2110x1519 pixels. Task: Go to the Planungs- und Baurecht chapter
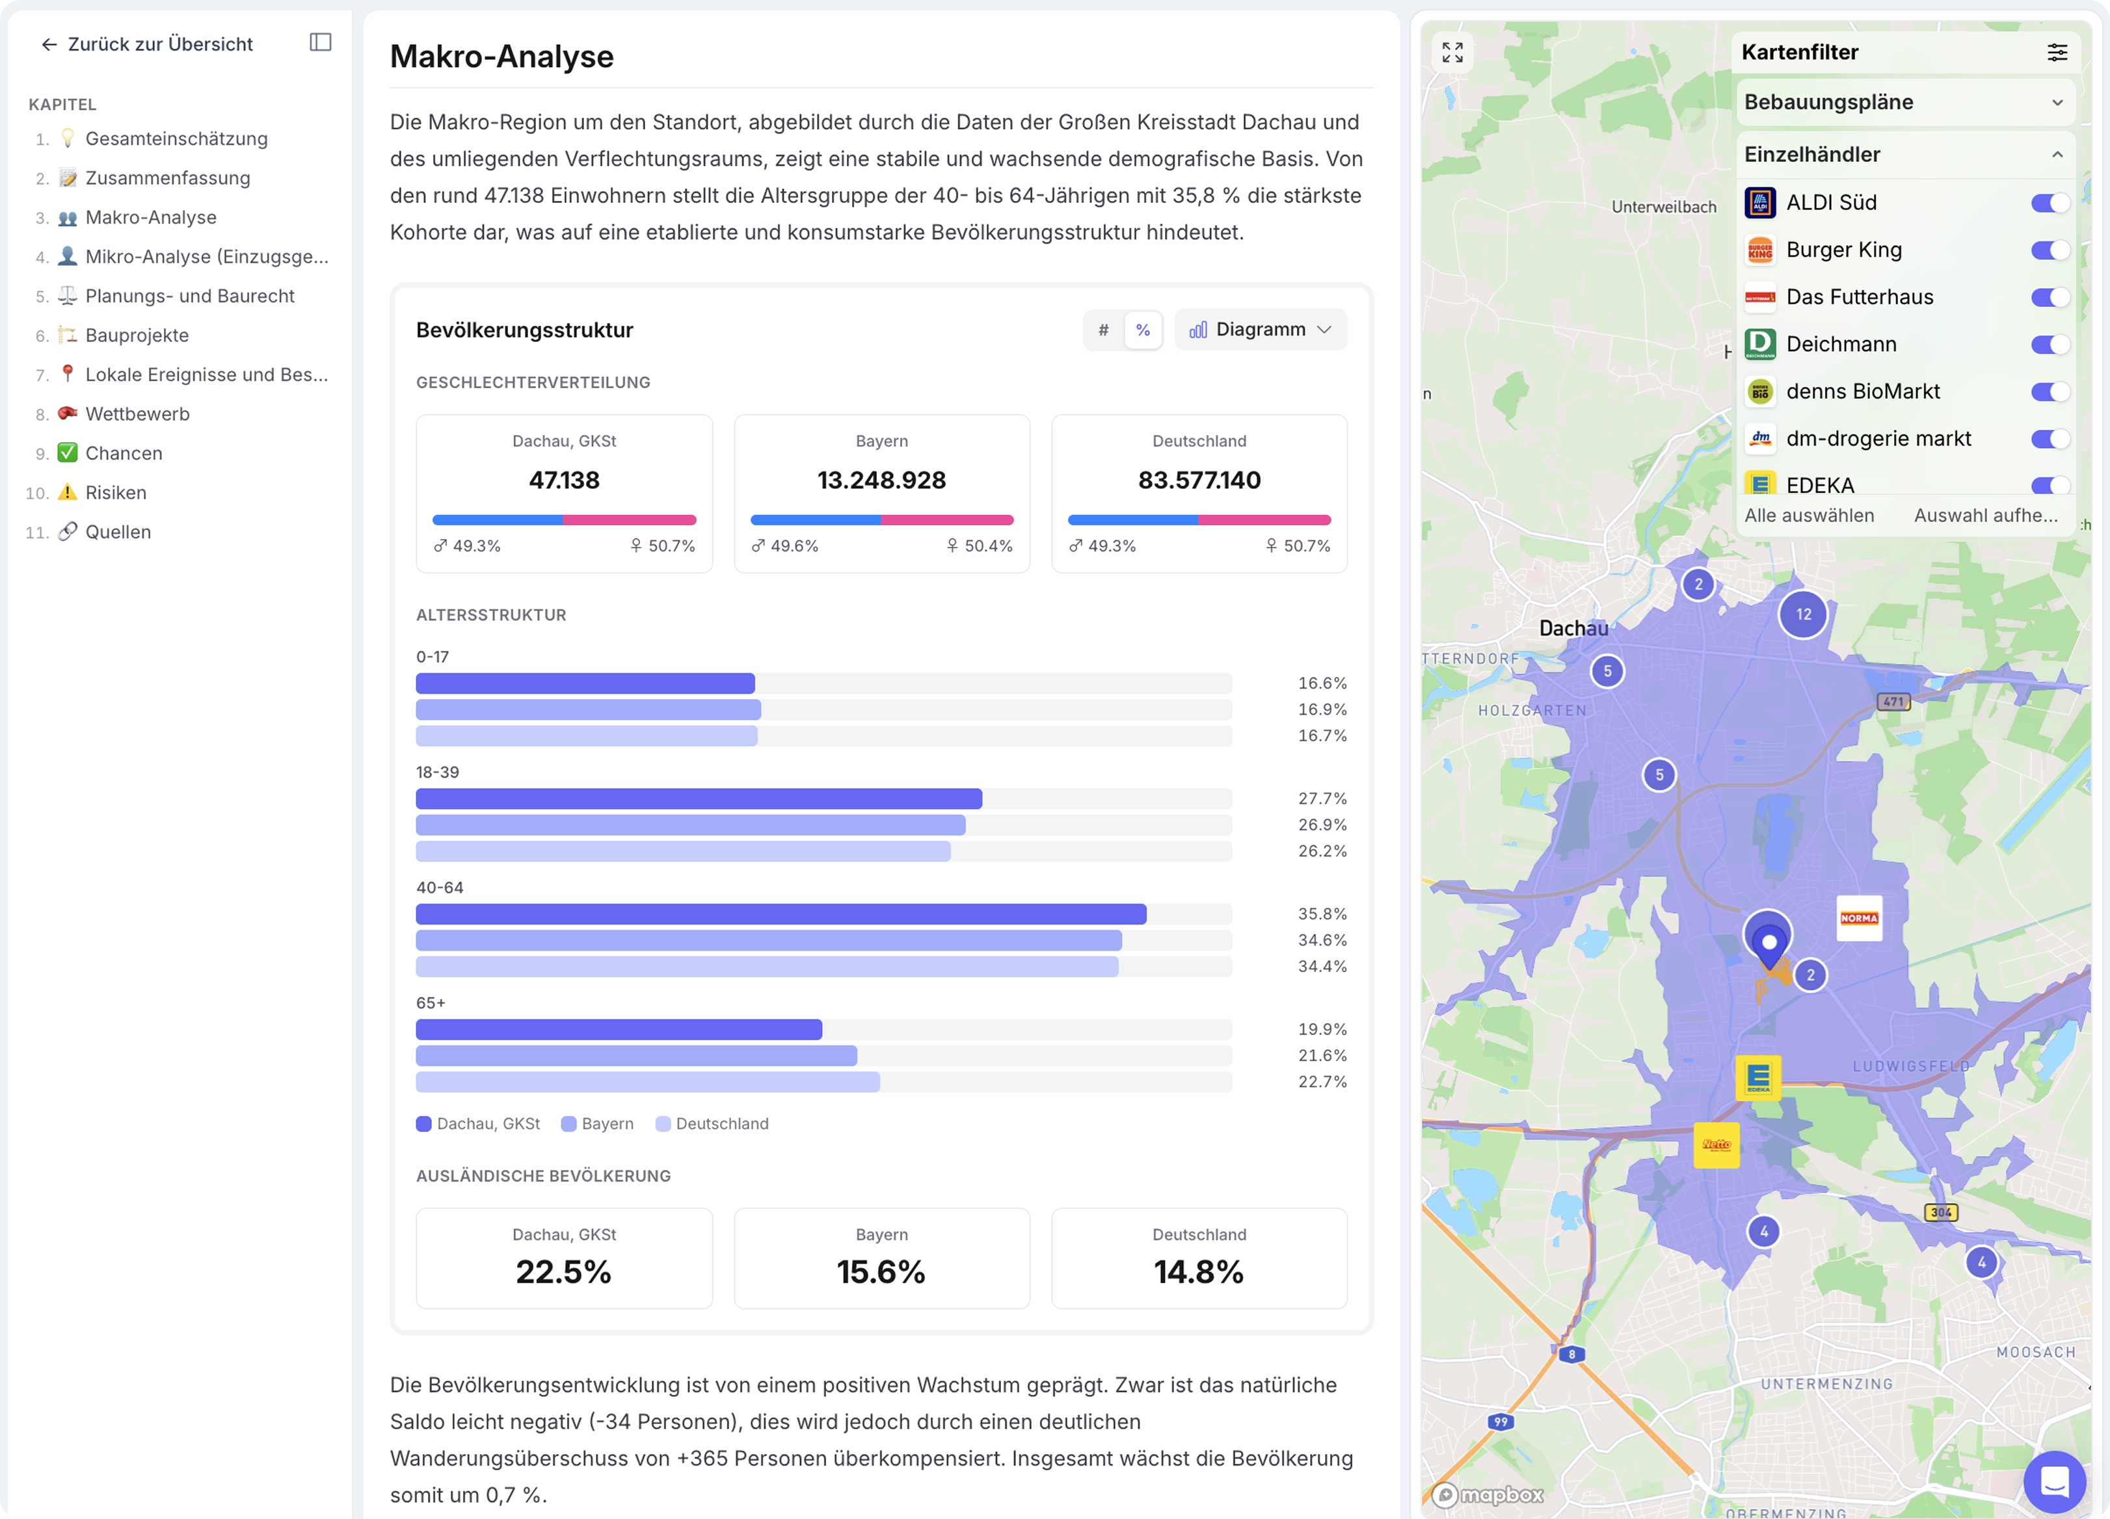click(189, 296)
